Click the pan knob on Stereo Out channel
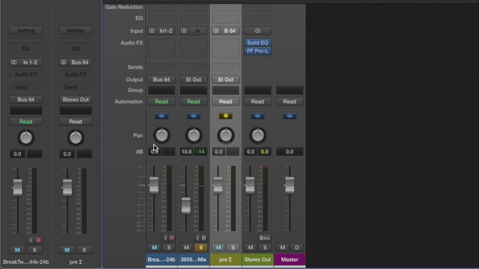 click(x=258, y=136)
